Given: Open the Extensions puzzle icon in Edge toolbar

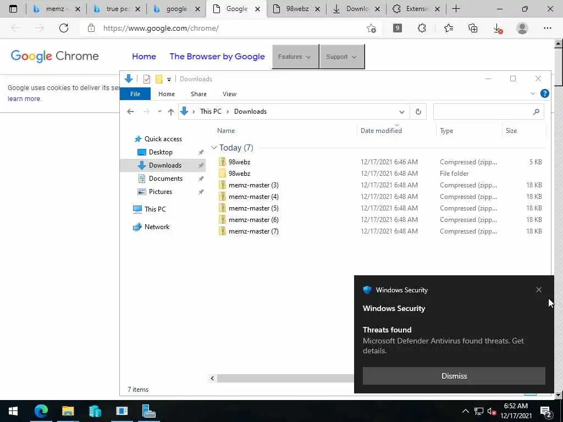Looking at the screenshot, I should pyautogui.click(x=422, y=28).
